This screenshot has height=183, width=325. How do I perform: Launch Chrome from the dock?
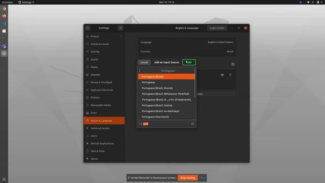[x=4, y=9]
